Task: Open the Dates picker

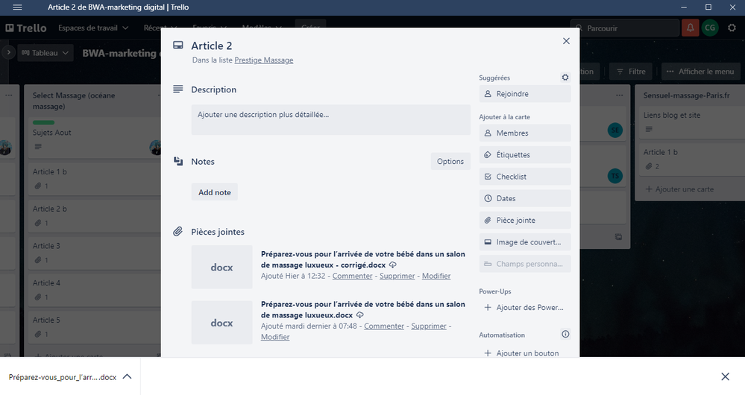Action: pos(524,198)
